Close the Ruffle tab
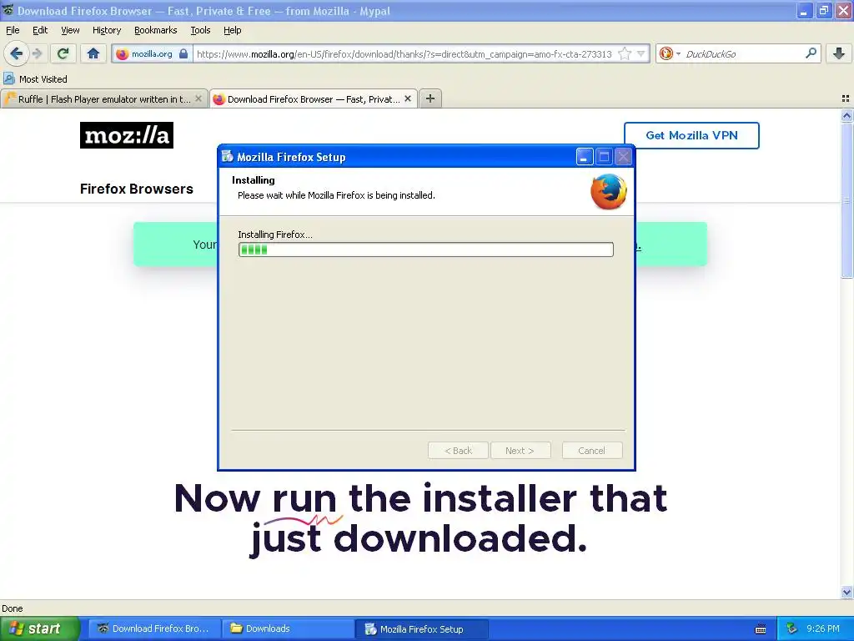854x641 pixels. tap(198, 98)
